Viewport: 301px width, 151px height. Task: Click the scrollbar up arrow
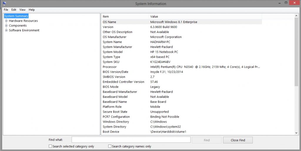pos(296,16)
